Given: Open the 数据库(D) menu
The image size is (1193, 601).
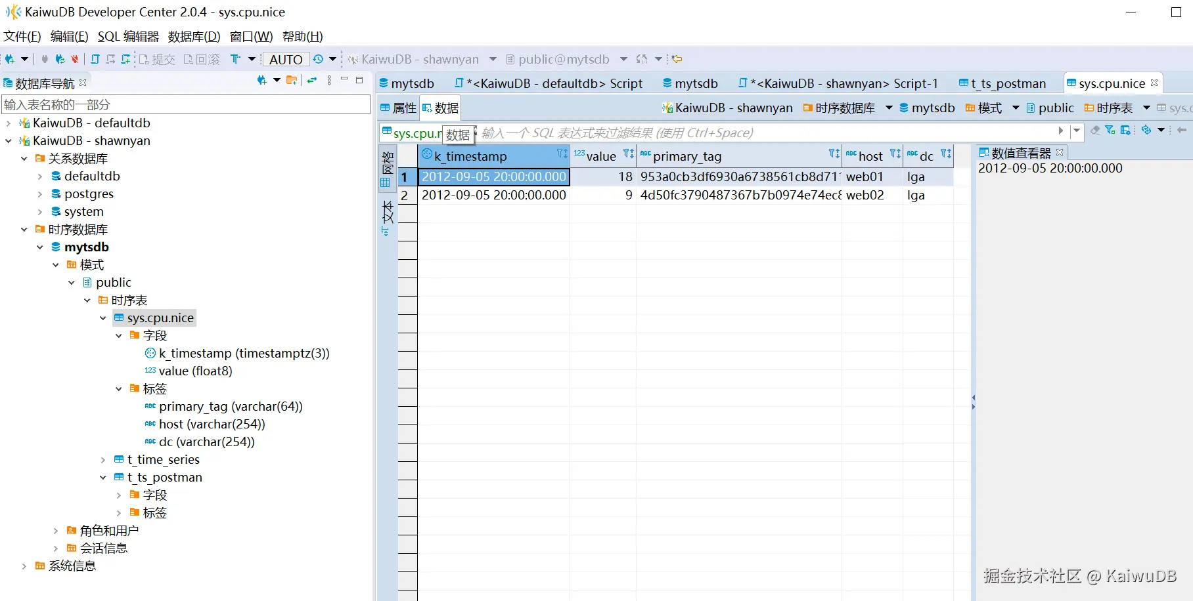Looking at the screenshot, I should [x=194, y=36].
